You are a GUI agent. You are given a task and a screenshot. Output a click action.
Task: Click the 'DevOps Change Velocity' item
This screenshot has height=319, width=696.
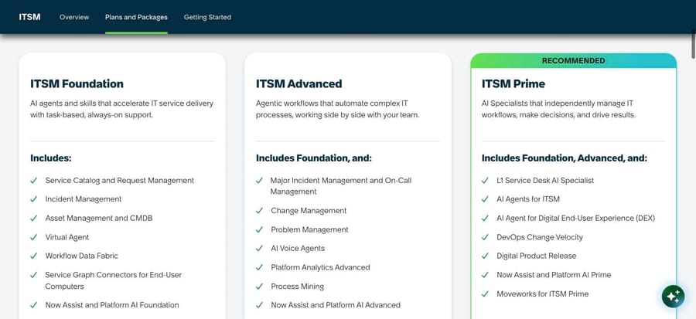pos(540,237)
